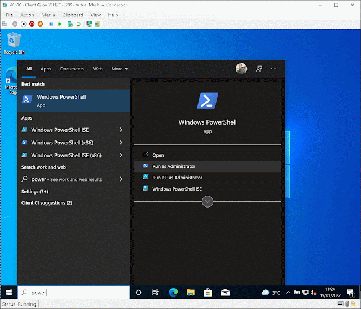Select Windows PowerShell best match result
Image resolution: width=361 pixels, height=309 pixels.
tap(74, 101)
